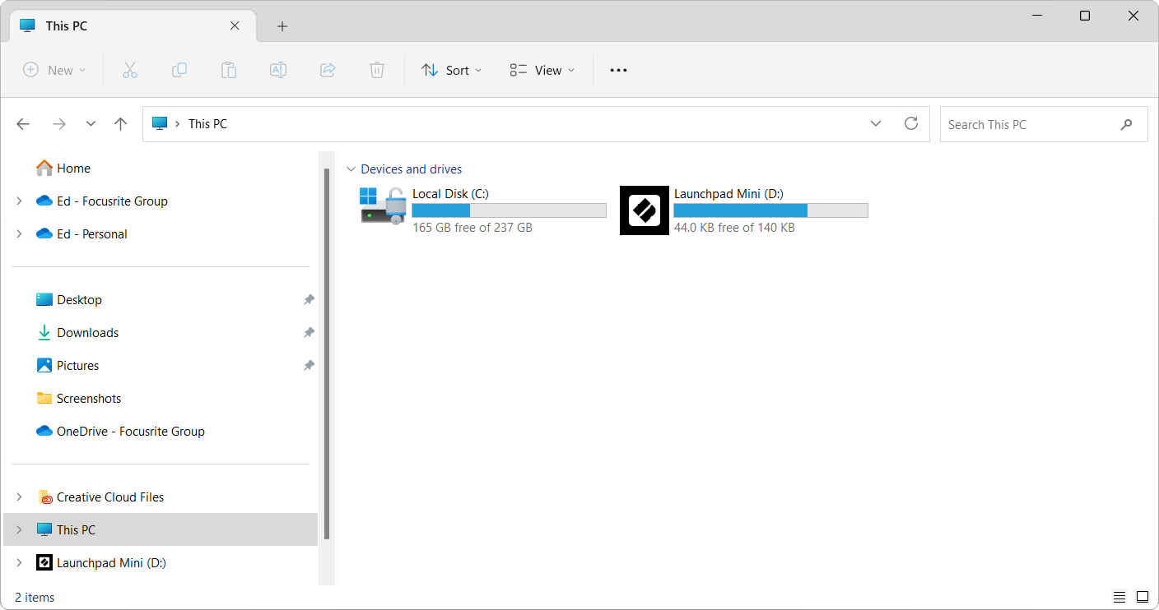Click the Delete trash icon
1159x610 pixels.
(x=377, y=70)
